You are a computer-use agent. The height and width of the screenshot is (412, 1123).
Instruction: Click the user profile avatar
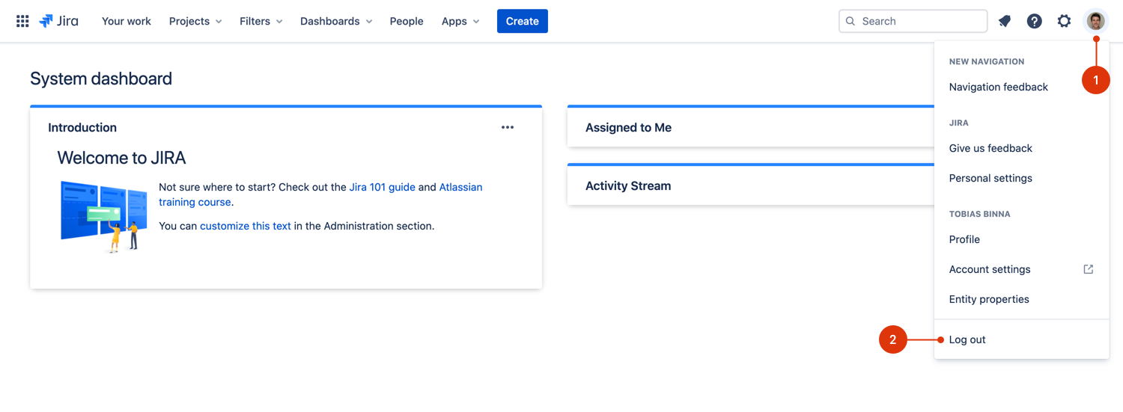tap(1096, 21)
